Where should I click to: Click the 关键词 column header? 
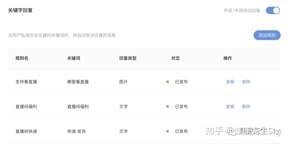74,58
